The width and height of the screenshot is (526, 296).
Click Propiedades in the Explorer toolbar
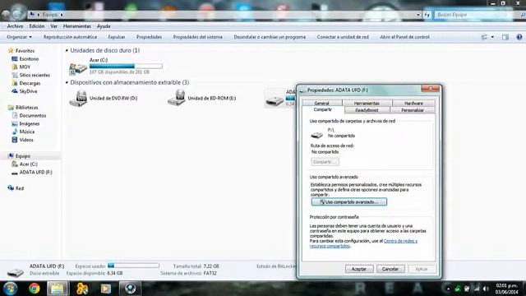tap(149, 37)
